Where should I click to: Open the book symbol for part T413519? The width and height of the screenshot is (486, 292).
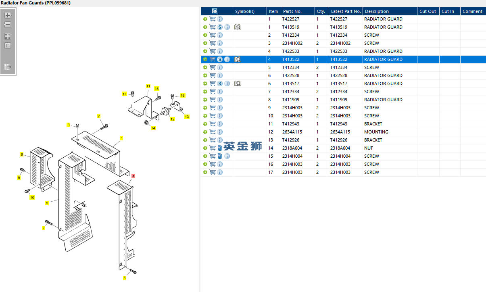point(238,27)
